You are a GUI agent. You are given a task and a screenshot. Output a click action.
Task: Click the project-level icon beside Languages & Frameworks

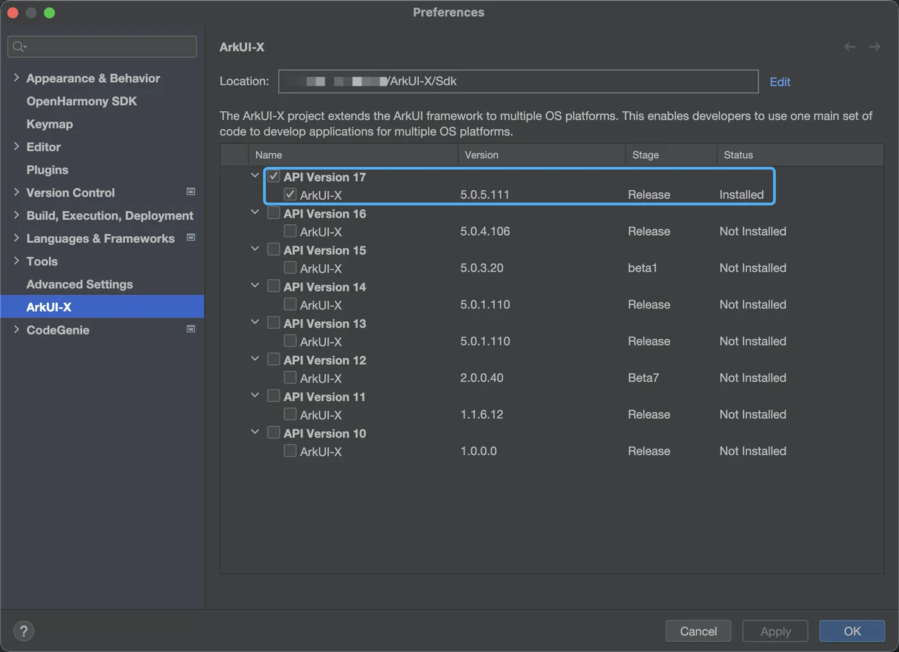coord(191,237)
